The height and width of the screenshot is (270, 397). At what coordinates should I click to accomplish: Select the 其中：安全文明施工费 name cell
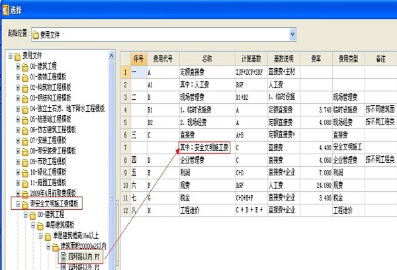[204, 148]
